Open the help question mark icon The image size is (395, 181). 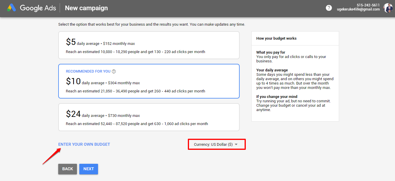pyautogui.click(x=329, y=8)
